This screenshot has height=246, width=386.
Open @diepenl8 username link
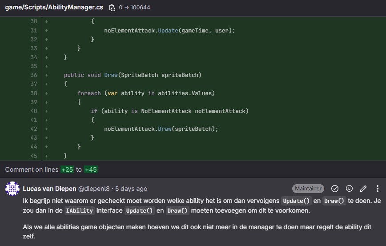coord(94,189)
